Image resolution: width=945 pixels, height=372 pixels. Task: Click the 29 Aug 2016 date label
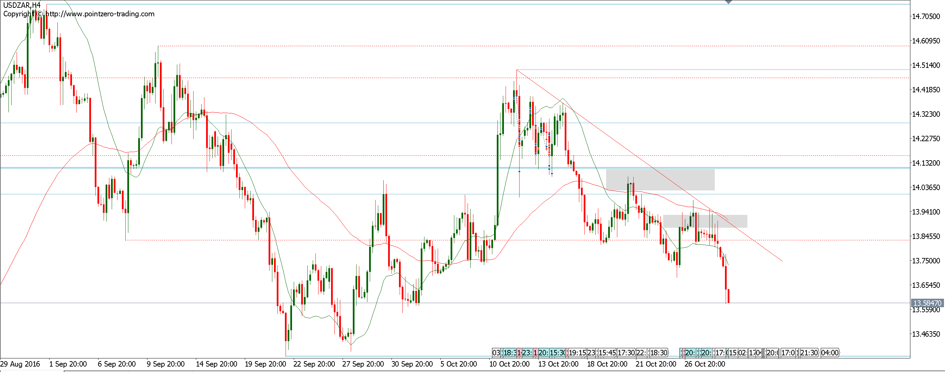tap(20, 364)
